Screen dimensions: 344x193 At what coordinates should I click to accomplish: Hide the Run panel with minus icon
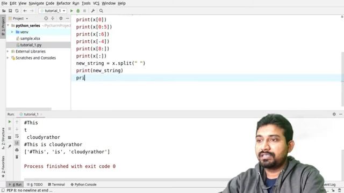[340, 114]
